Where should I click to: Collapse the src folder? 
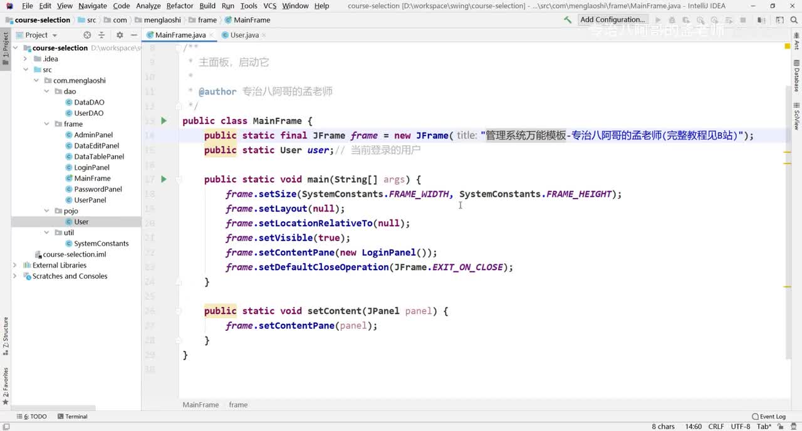[26, 70]
